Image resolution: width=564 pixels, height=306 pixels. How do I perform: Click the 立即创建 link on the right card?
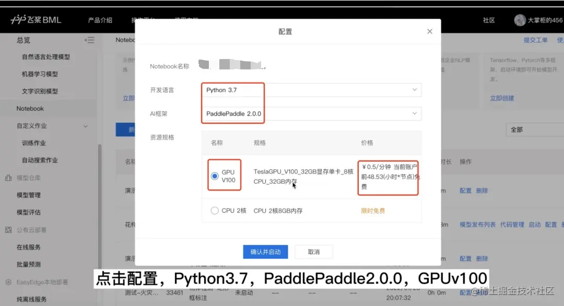pos(502,98)
